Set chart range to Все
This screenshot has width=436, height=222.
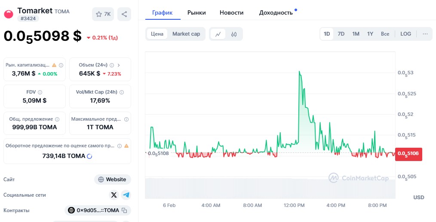tap(385, 34)
